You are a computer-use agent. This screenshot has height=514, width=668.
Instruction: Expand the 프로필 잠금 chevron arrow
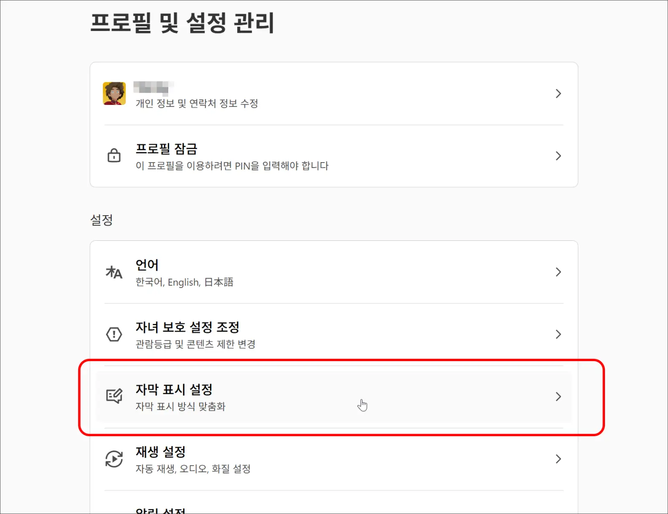coord(558,156)
